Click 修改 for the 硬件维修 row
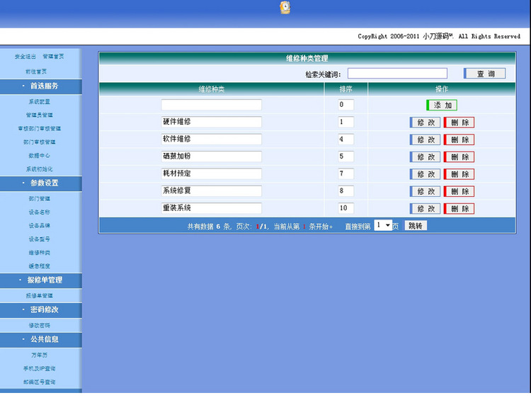 pyautogui.click(x=425, y=122)
